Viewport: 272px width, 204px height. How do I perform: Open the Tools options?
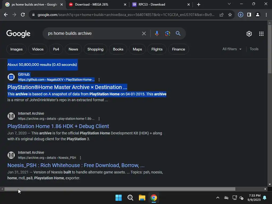[x=254, y=49]
